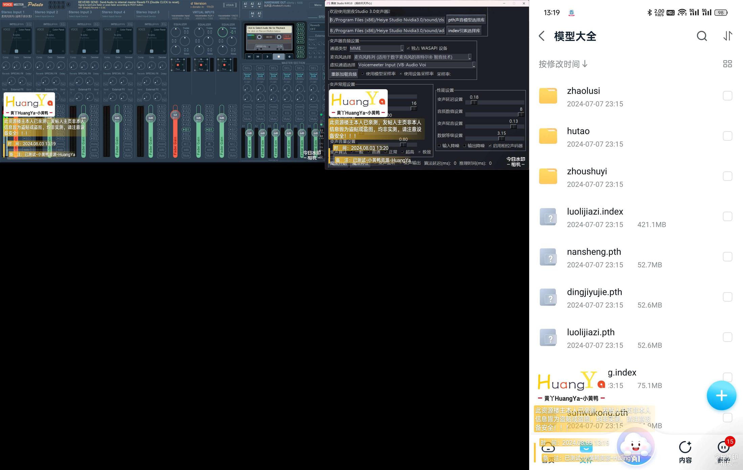Tap the back arrow beside 模型大全

pyautogui.click(x=542, y=36)
